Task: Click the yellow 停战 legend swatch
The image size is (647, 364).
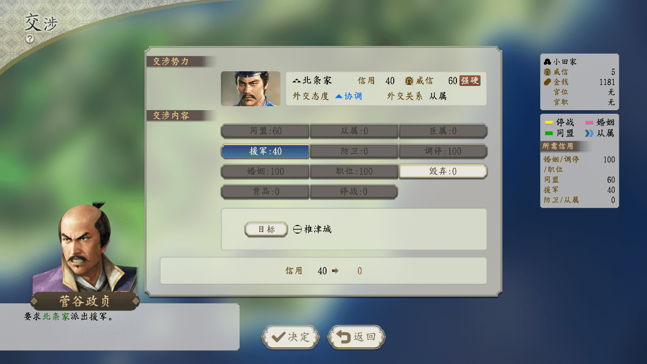Action: [548, 123]
